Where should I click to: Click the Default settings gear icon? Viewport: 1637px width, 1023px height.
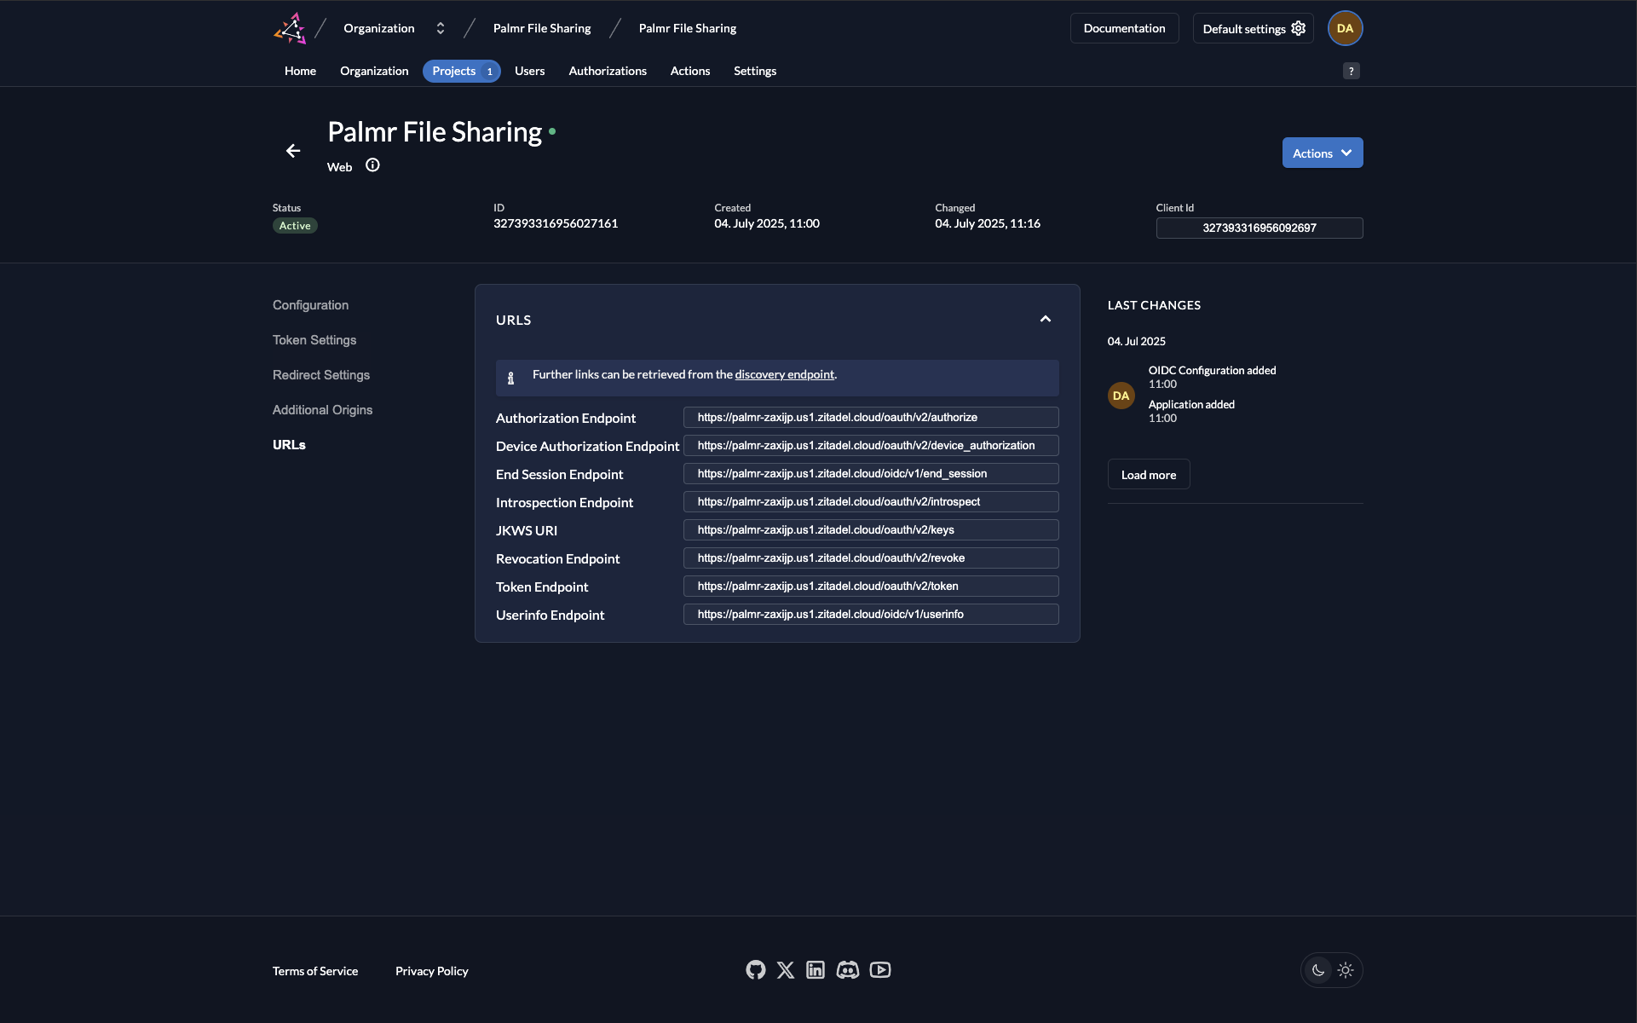pyautogui.click(x=1299, y=28)
